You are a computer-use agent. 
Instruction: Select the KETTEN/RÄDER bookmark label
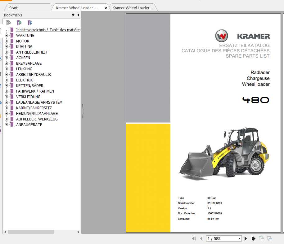(x=29, y=86)
